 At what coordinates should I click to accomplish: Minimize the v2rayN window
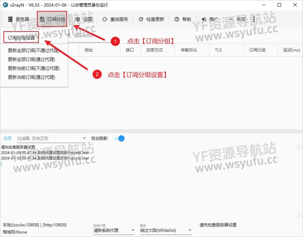tap(264, 5)
